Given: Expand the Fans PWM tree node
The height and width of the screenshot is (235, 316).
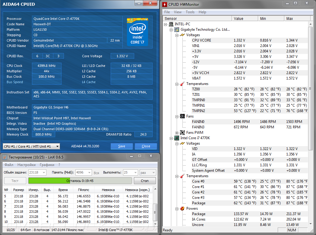Looking at the screenshot, I should [177, 133].
